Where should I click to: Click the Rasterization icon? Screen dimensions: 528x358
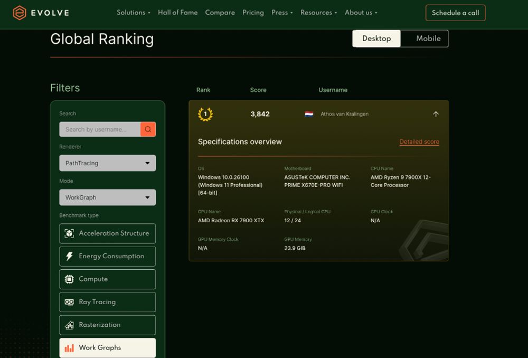(69, 325)
